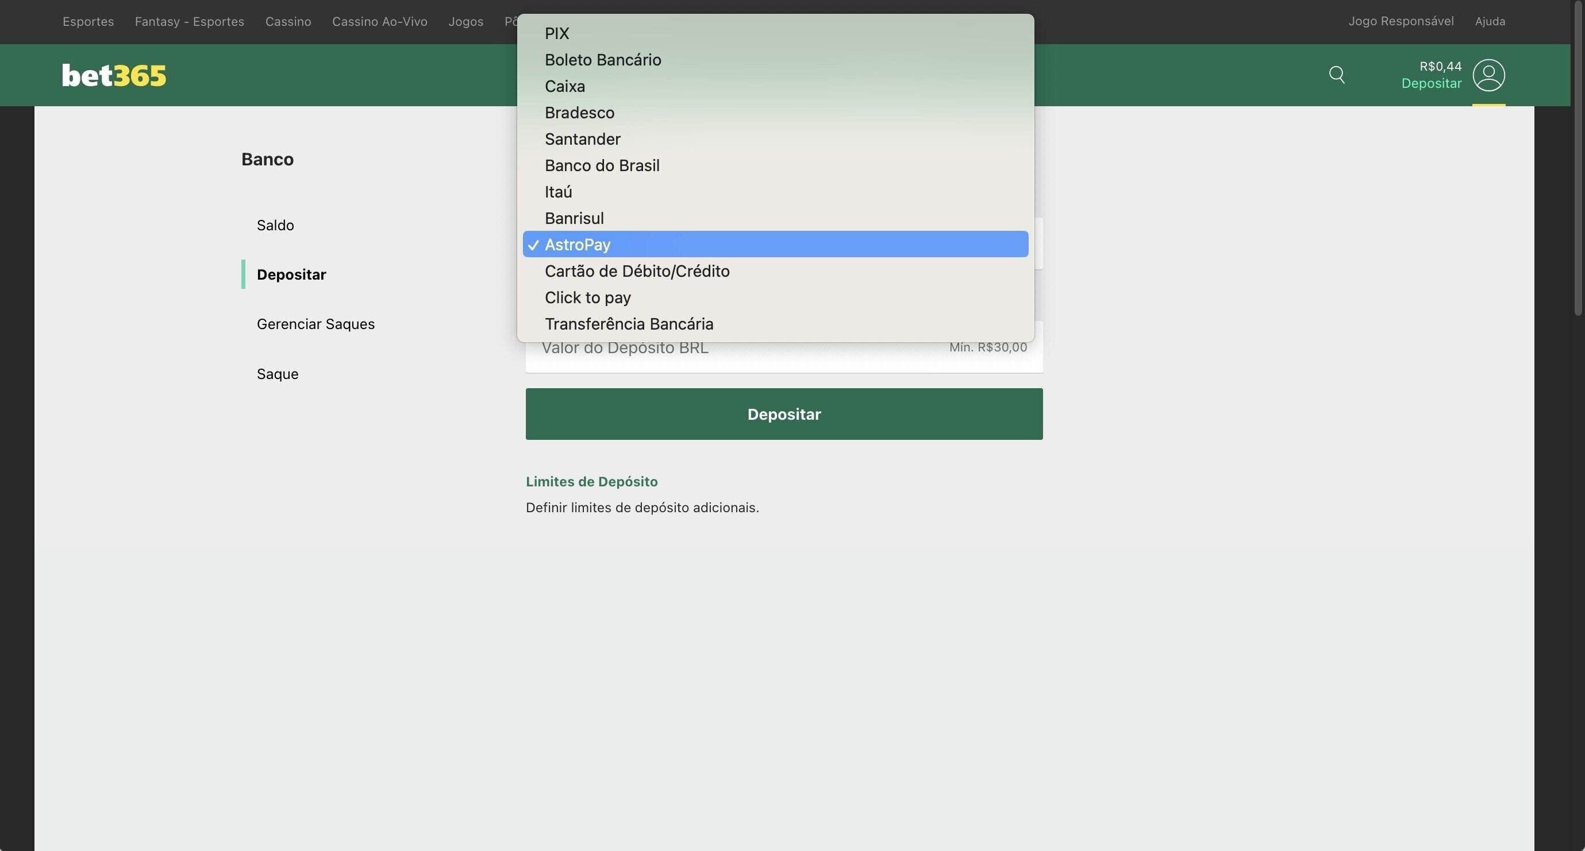Click the green Depositar submit button
Viewport: 1585px width, 851px height.
(x=784, y=414)
